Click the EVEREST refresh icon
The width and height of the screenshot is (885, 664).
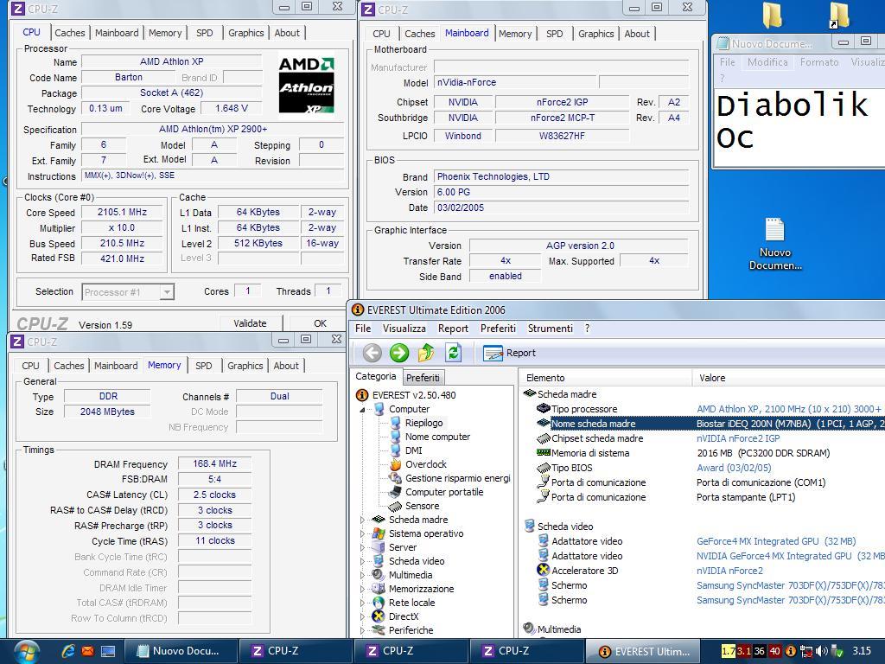453,353
